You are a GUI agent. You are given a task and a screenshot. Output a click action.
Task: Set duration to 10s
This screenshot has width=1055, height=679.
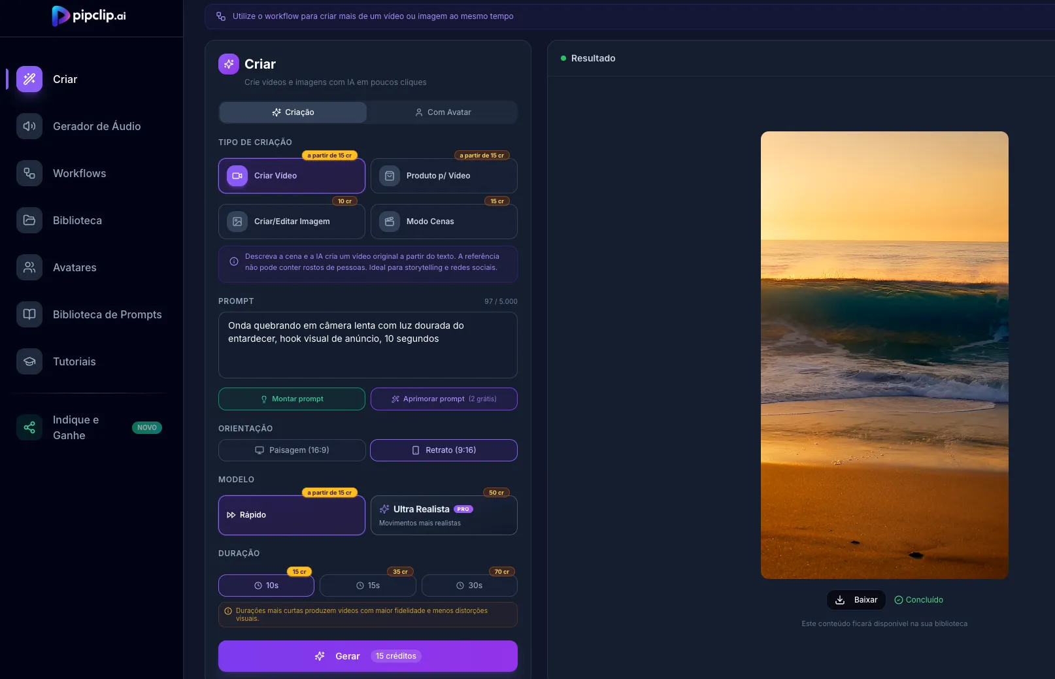coord(266,586)
